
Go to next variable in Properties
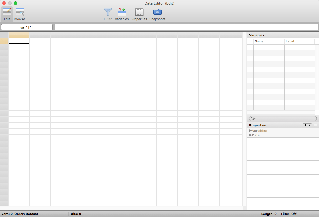pos(309,125)
